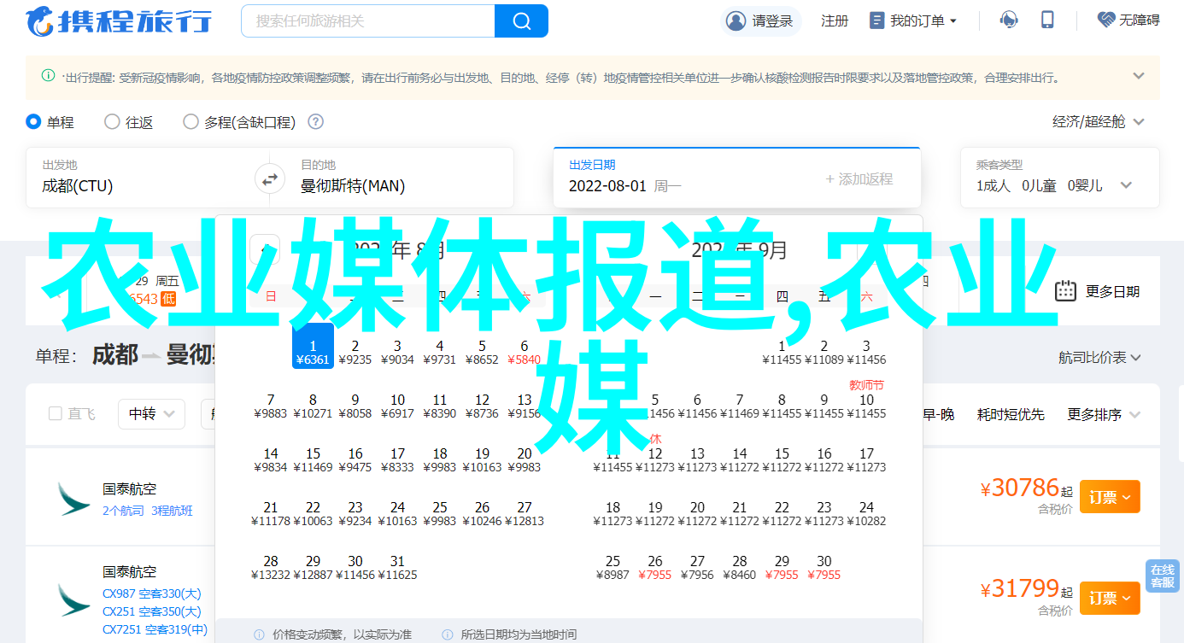Select the 多程 multi-city radio button
The height and width of the screenshot is (643, 1184).
pos(190,122)
